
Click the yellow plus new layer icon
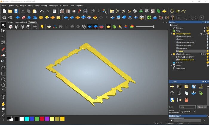point(172,86)
